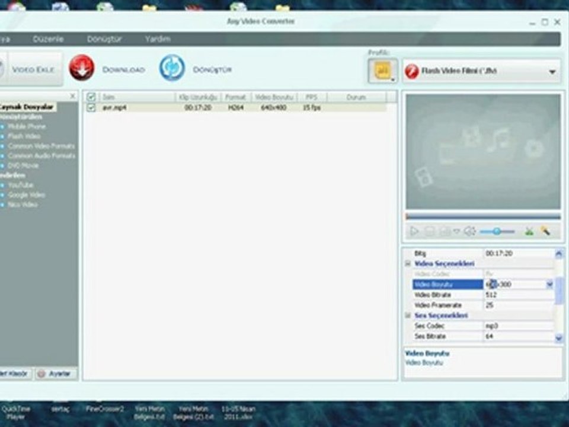Image resolution: width=569 pixels, height=427 pixels.
Task: Close the left sidebar panel
Action: coord(72,96)
